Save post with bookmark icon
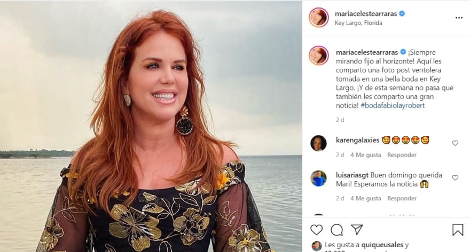This screenshot has width=470, height=252. [x=458, y=230]
